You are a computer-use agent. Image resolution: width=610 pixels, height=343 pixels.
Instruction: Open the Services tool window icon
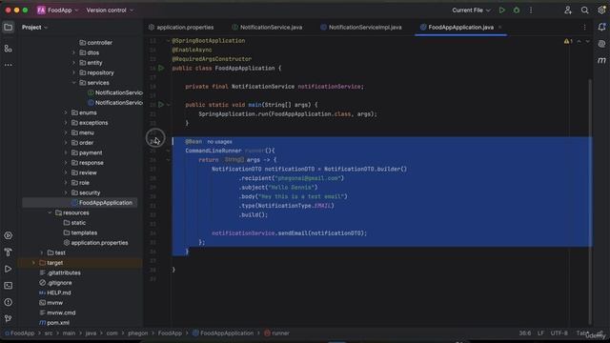[9, 235]
